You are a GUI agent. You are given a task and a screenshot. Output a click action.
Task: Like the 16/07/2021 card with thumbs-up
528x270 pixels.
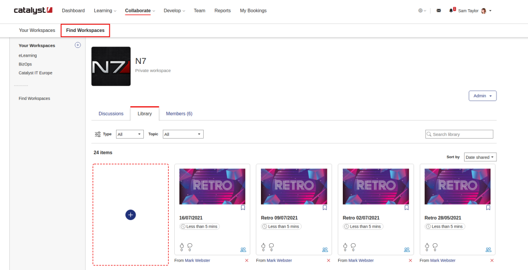pos(181,246)
